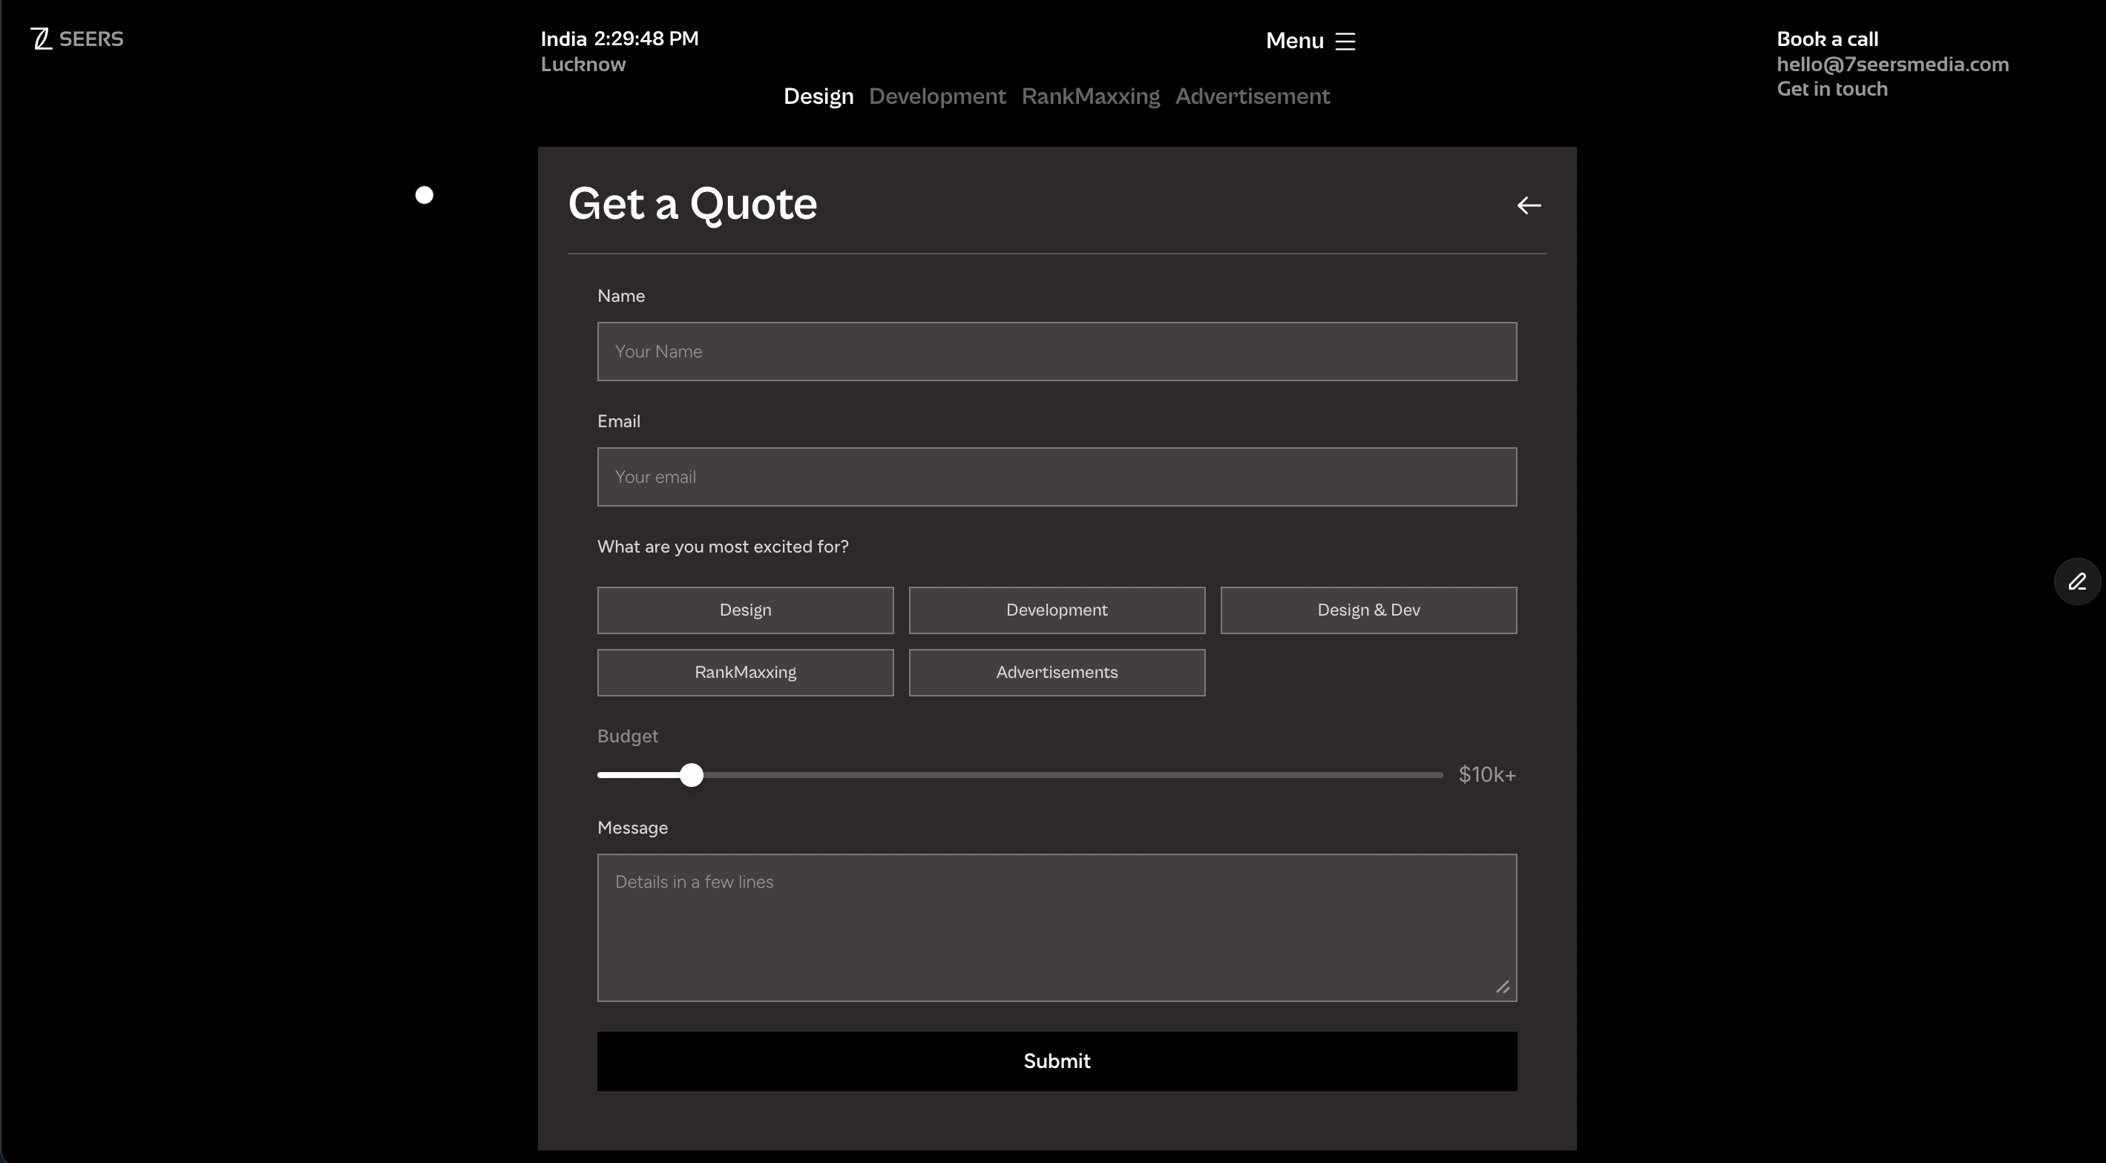
Task: Click the SEERS logo
Action: coord(77,38)
